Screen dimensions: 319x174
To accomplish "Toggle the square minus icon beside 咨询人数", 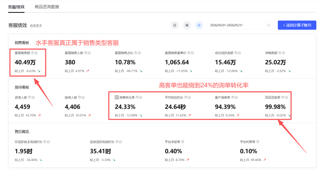I will tap(33, 97).
